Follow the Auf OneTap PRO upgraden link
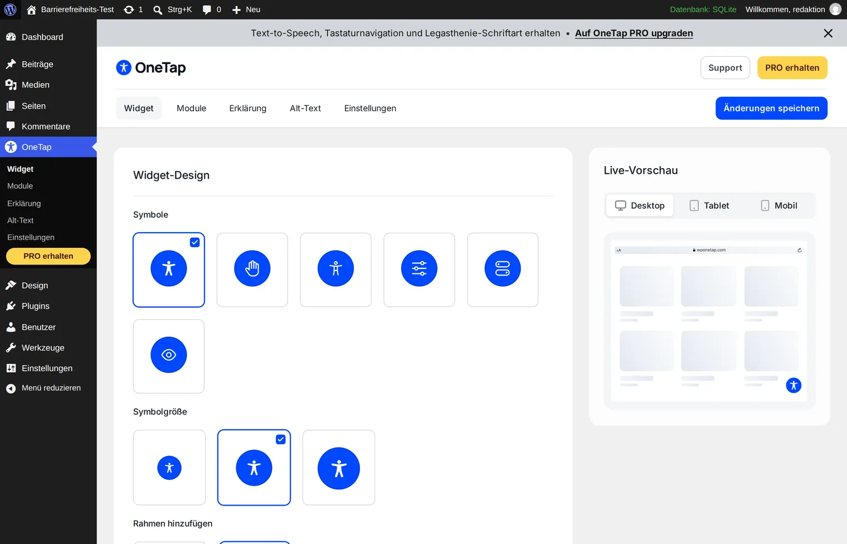The height and width of the screenshot is (544, 847). pyautogui.click(x=634, y=33)
